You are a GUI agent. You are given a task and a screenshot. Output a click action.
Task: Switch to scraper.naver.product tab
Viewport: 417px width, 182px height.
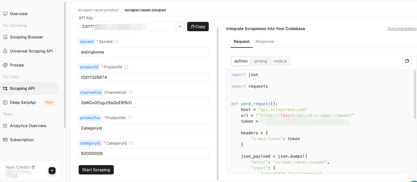pyautogui.click(x=98, y=10)
